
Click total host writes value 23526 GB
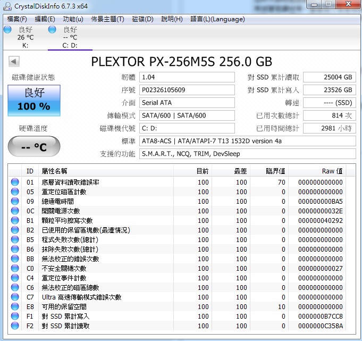330,90
